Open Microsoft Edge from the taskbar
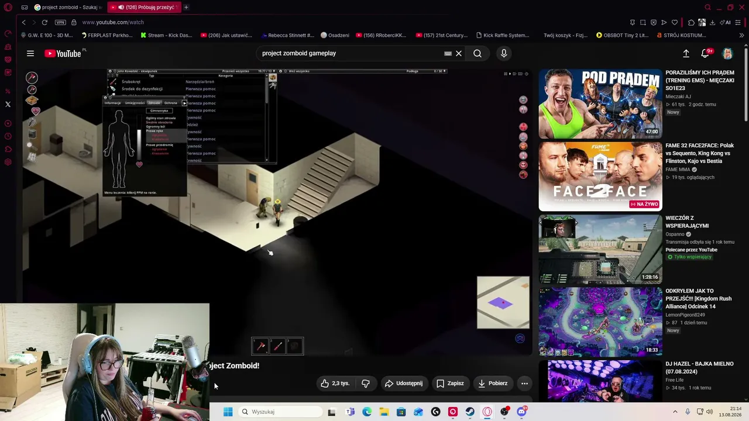The image size is (749, 421). (x=367, y=412)
